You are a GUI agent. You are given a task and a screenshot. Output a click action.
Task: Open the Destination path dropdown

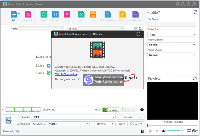(60, 124)
